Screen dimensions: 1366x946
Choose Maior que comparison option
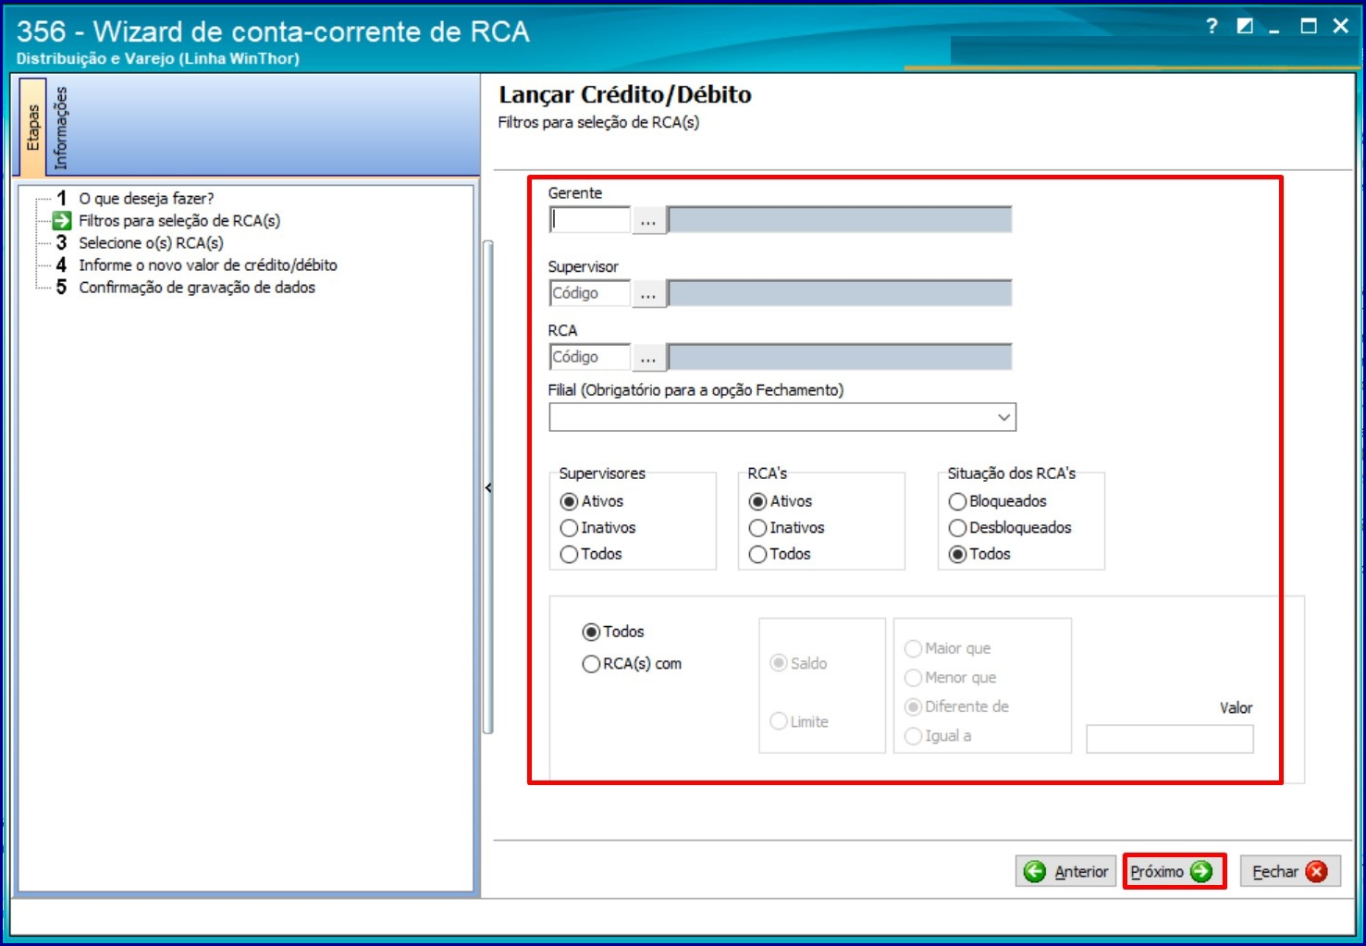pyautogui.click(x=914, y=648)
